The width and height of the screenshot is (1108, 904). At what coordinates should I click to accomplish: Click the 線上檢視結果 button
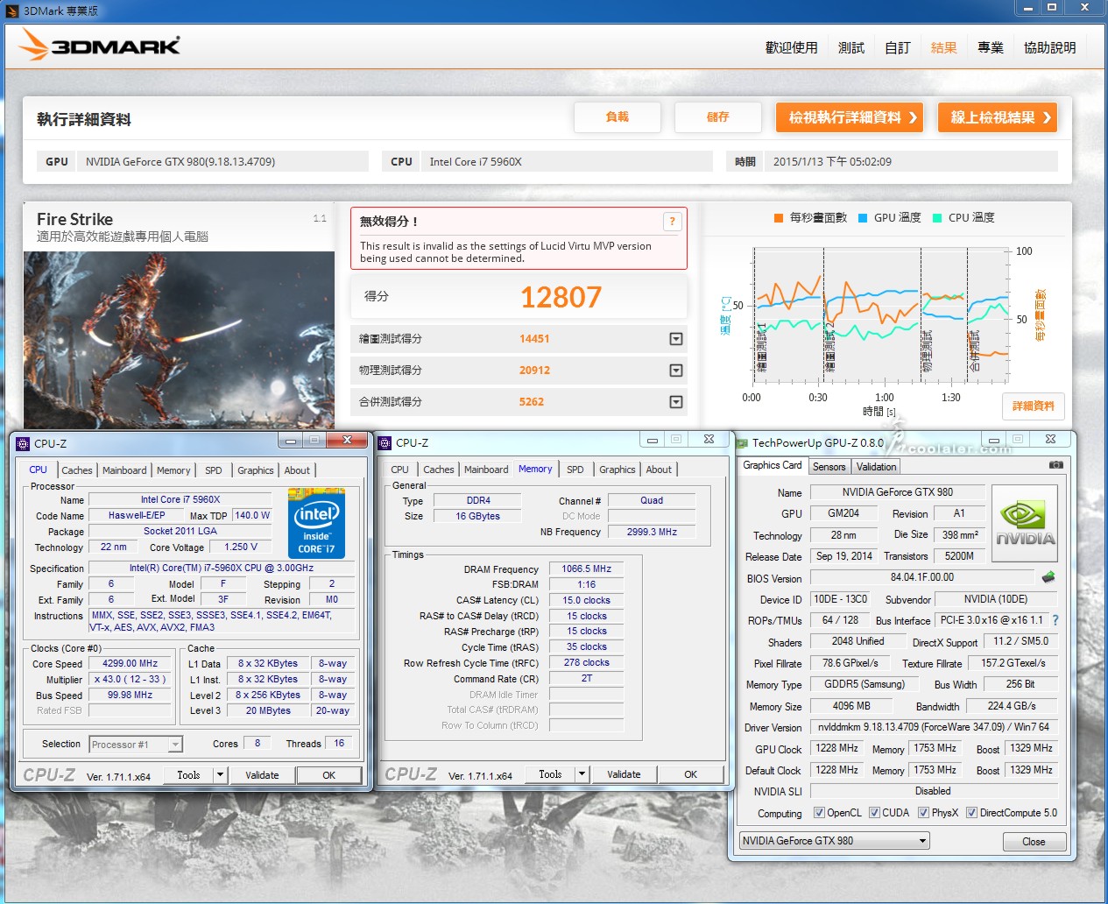point(998,117)
